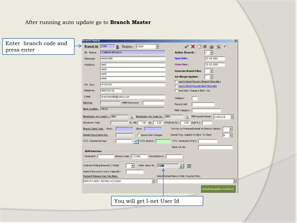The image size is (297, 223).
Task: Click the DL percentage field 2.00
Action: [x=158, y=123]
